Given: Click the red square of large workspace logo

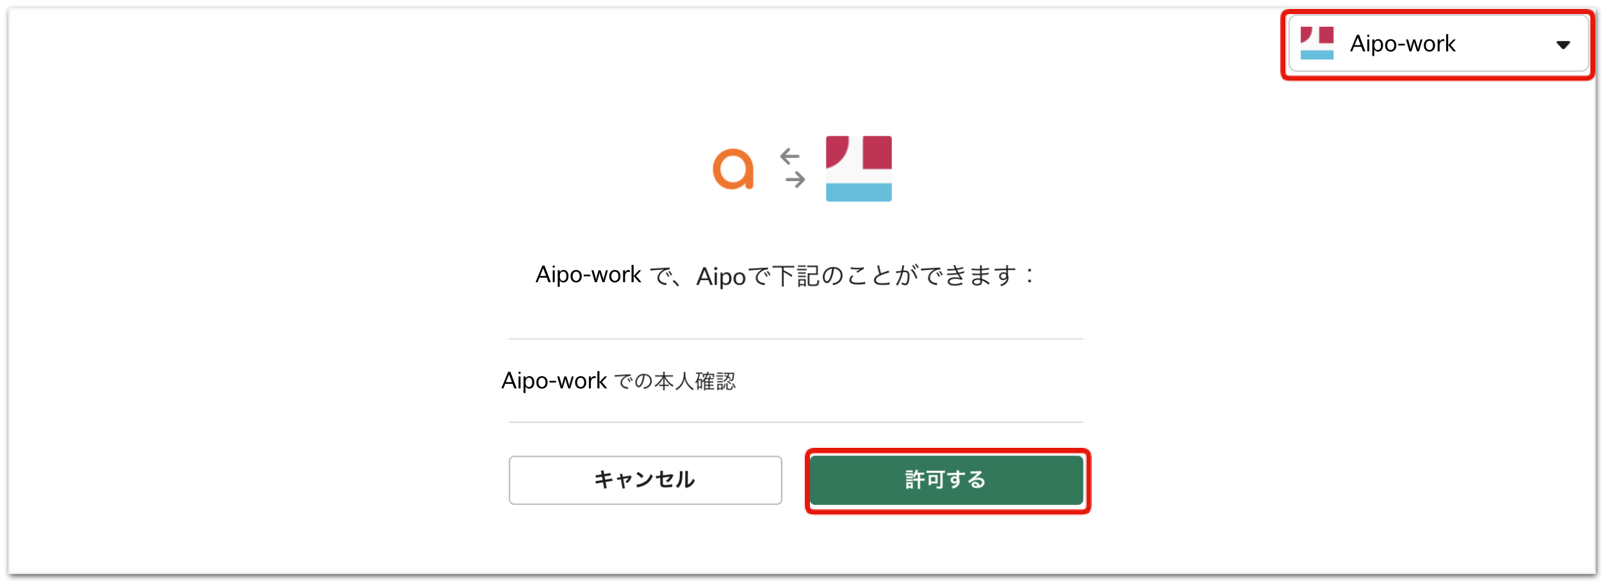Looking at the screenshot, I should pos(877,152).
